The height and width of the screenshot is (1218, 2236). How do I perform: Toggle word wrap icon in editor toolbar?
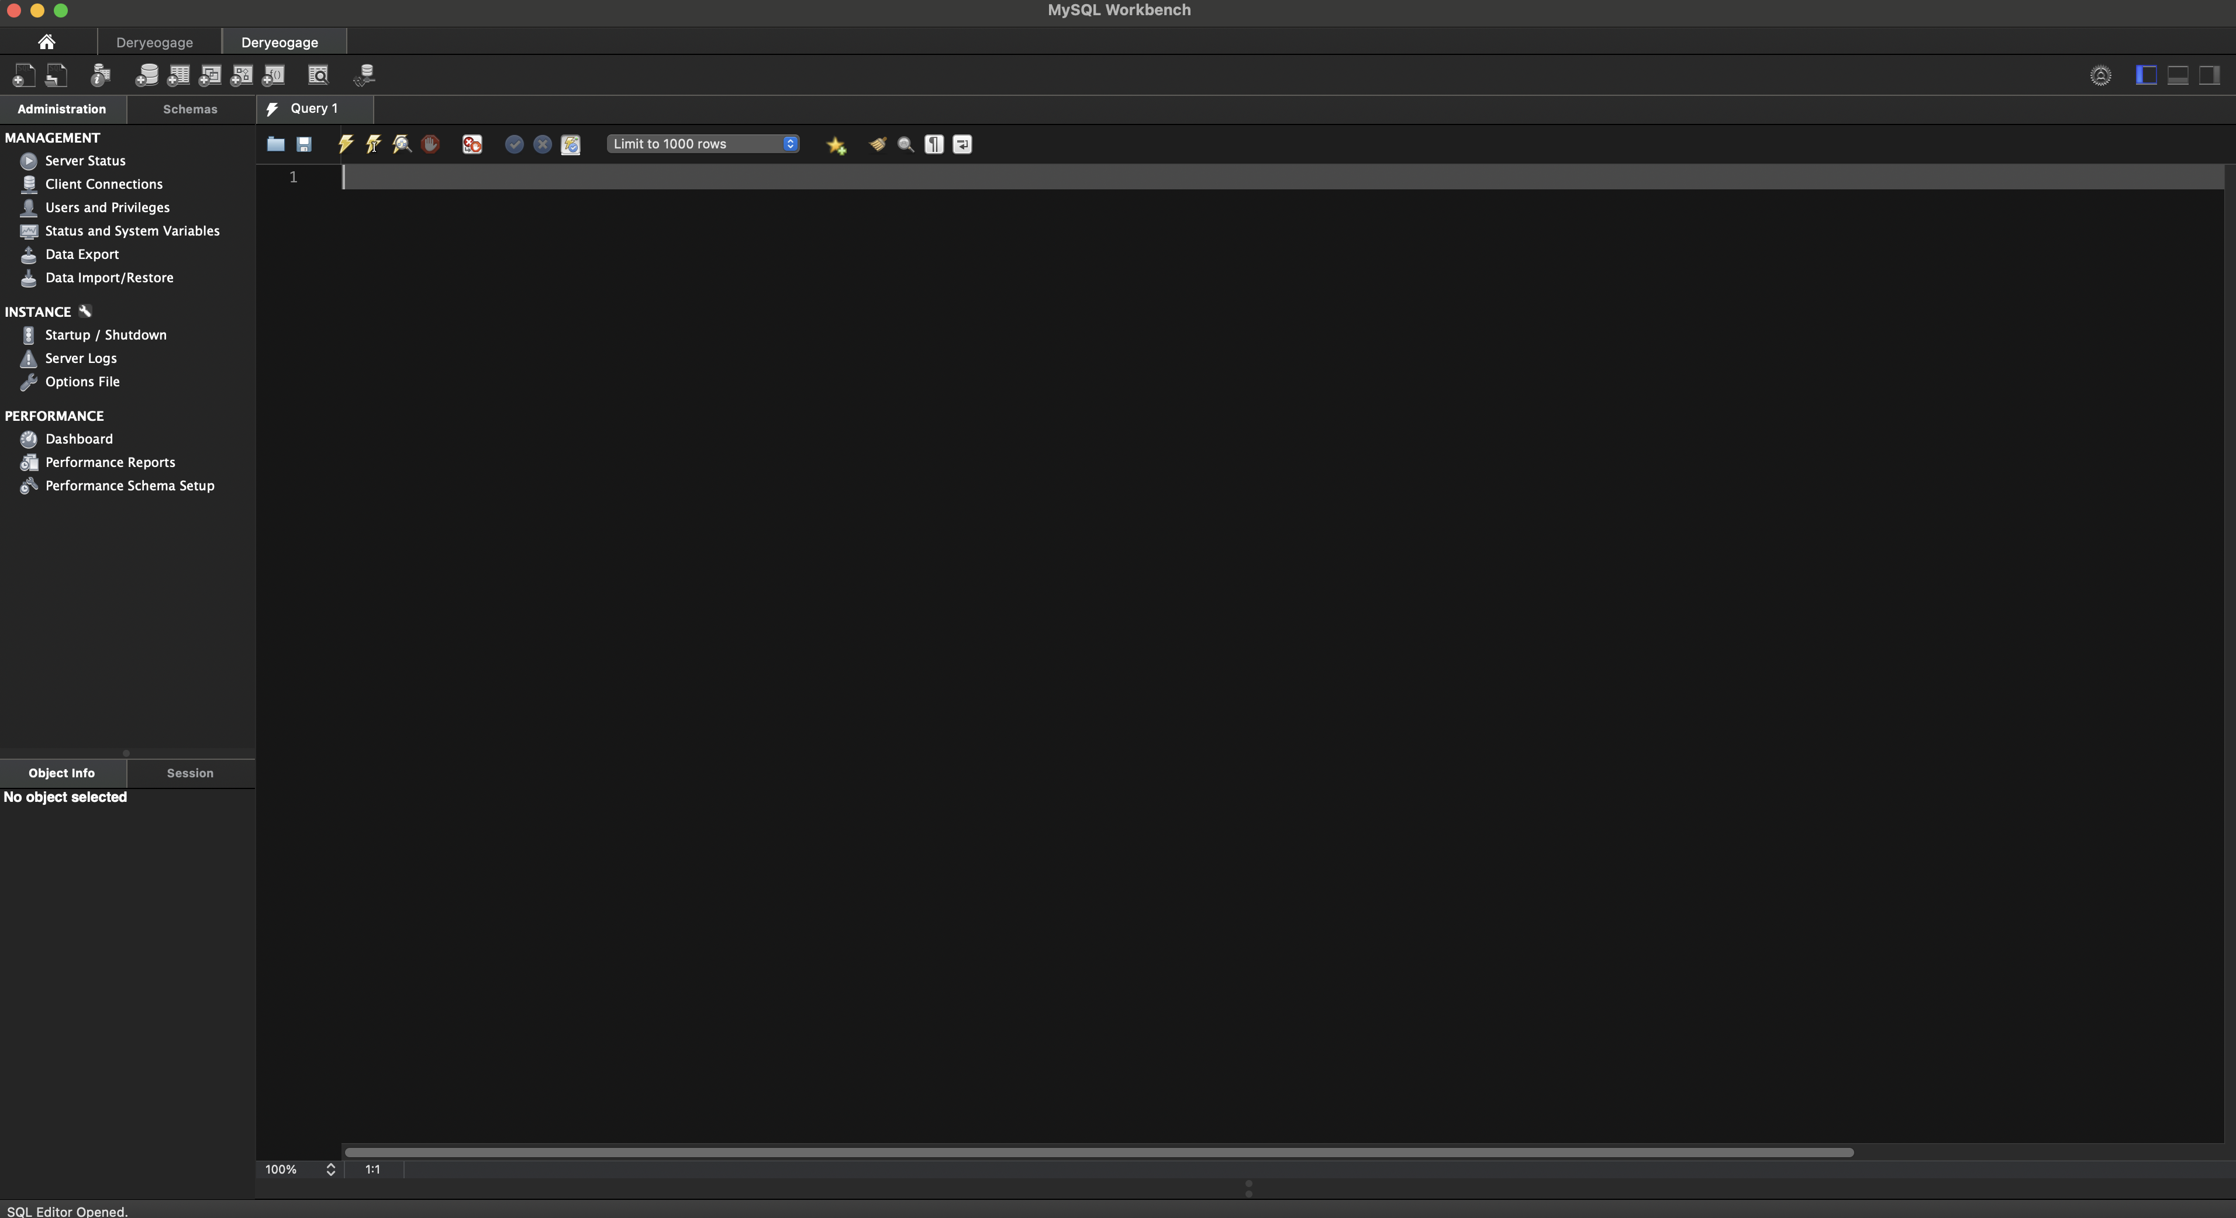click(x=962, y=144)
